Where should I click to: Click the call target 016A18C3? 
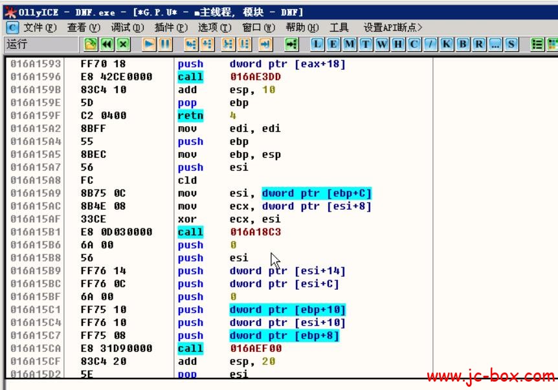click(x=256, y=232)
